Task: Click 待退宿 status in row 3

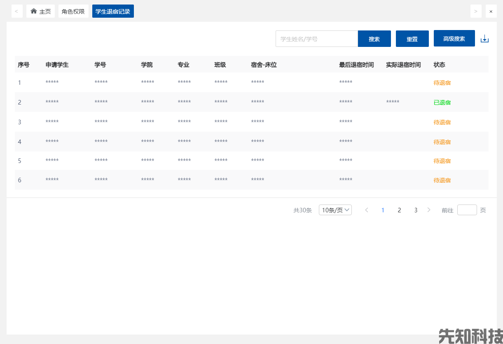Action: [442, 122]
